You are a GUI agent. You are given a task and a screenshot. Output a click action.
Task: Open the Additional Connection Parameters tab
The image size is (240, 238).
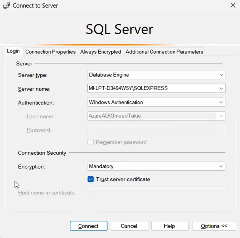(164, 52)
